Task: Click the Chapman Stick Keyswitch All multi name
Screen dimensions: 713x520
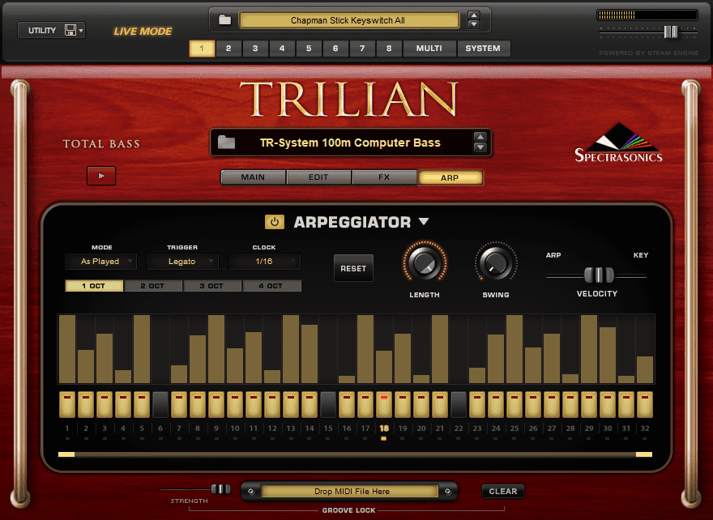Action: click(348, 20)
